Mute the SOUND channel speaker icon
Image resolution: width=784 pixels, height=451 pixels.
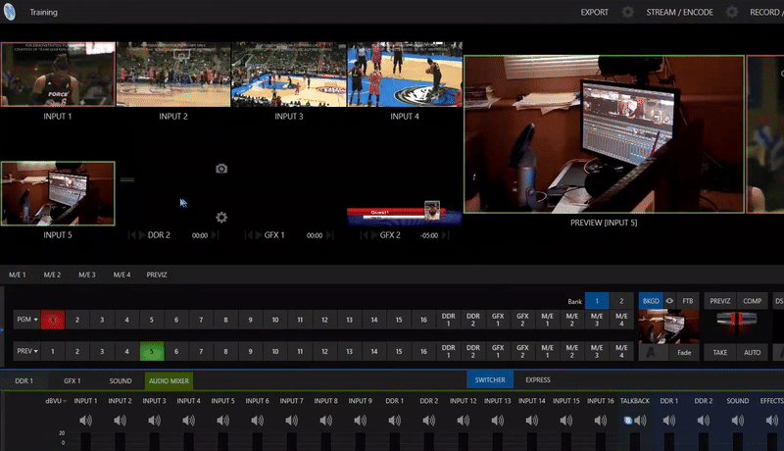click(738, 421)
